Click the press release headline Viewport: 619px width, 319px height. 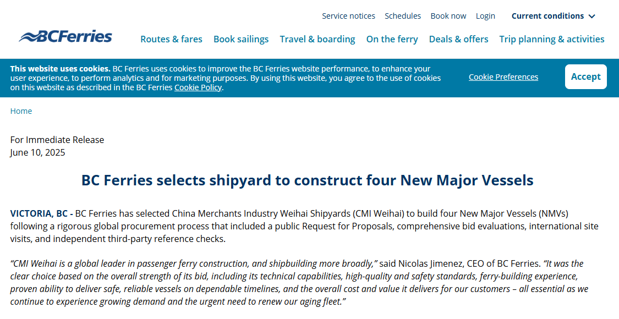click(x=307, y=180)
